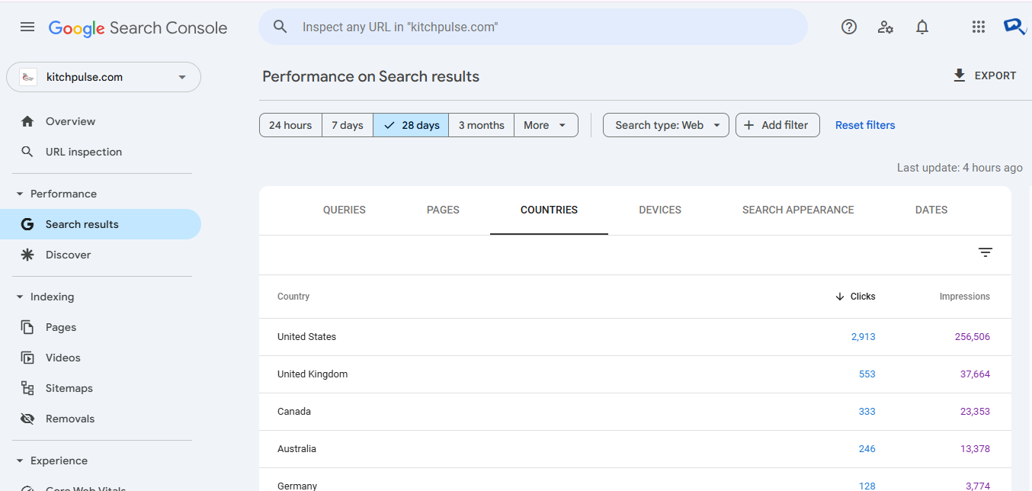Image resolution: width=1032 pixels, height=491 pixels.
Task: Click the United States row
Action: [635, 337]
